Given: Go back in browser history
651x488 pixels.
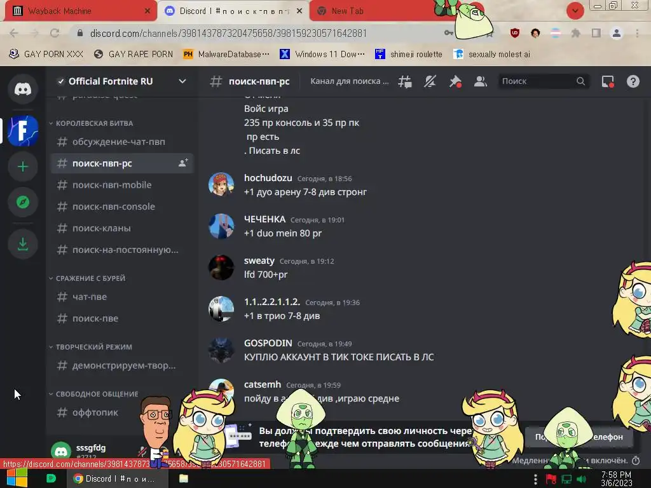Looking at the screenshot, I should click(x=14, y=33).
